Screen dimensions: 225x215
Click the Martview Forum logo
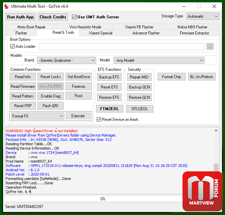click(x=202, y=191)
